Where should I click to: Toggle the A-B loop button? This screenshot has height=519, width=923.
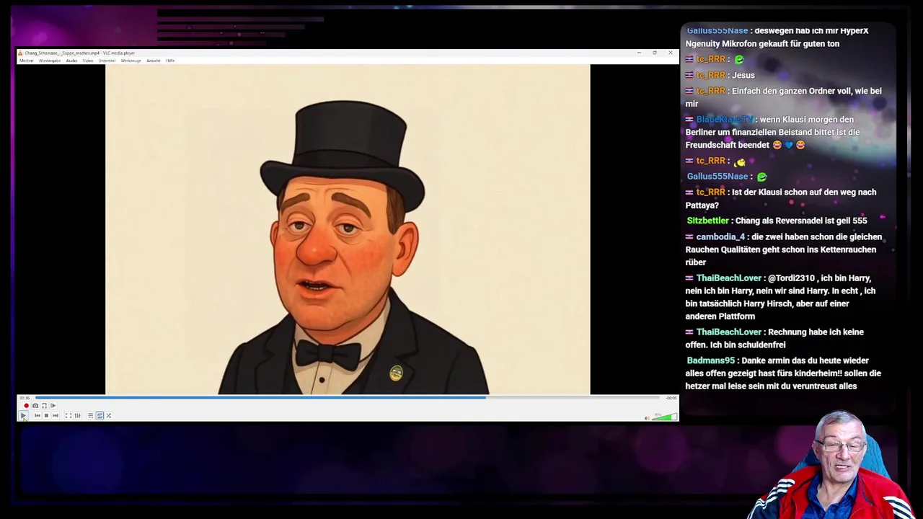[x=44, y=406]
